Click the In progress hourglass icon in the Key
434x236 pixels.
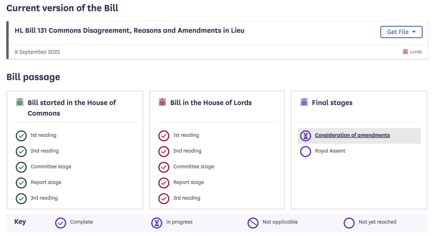[157, 222]
